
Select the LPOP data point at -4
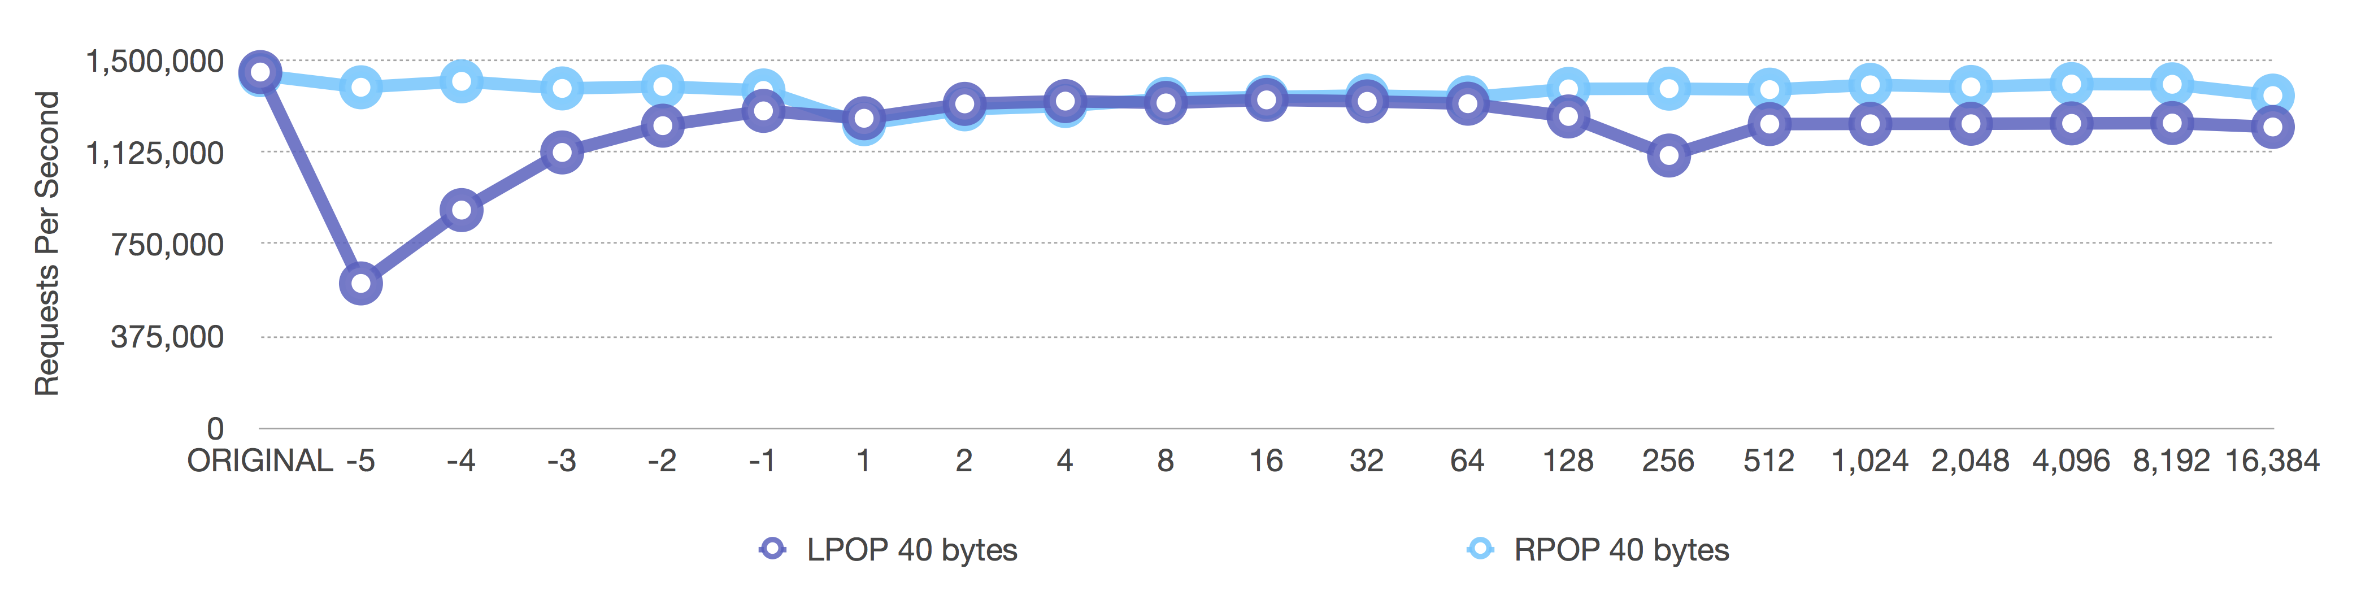click(461, 210)
